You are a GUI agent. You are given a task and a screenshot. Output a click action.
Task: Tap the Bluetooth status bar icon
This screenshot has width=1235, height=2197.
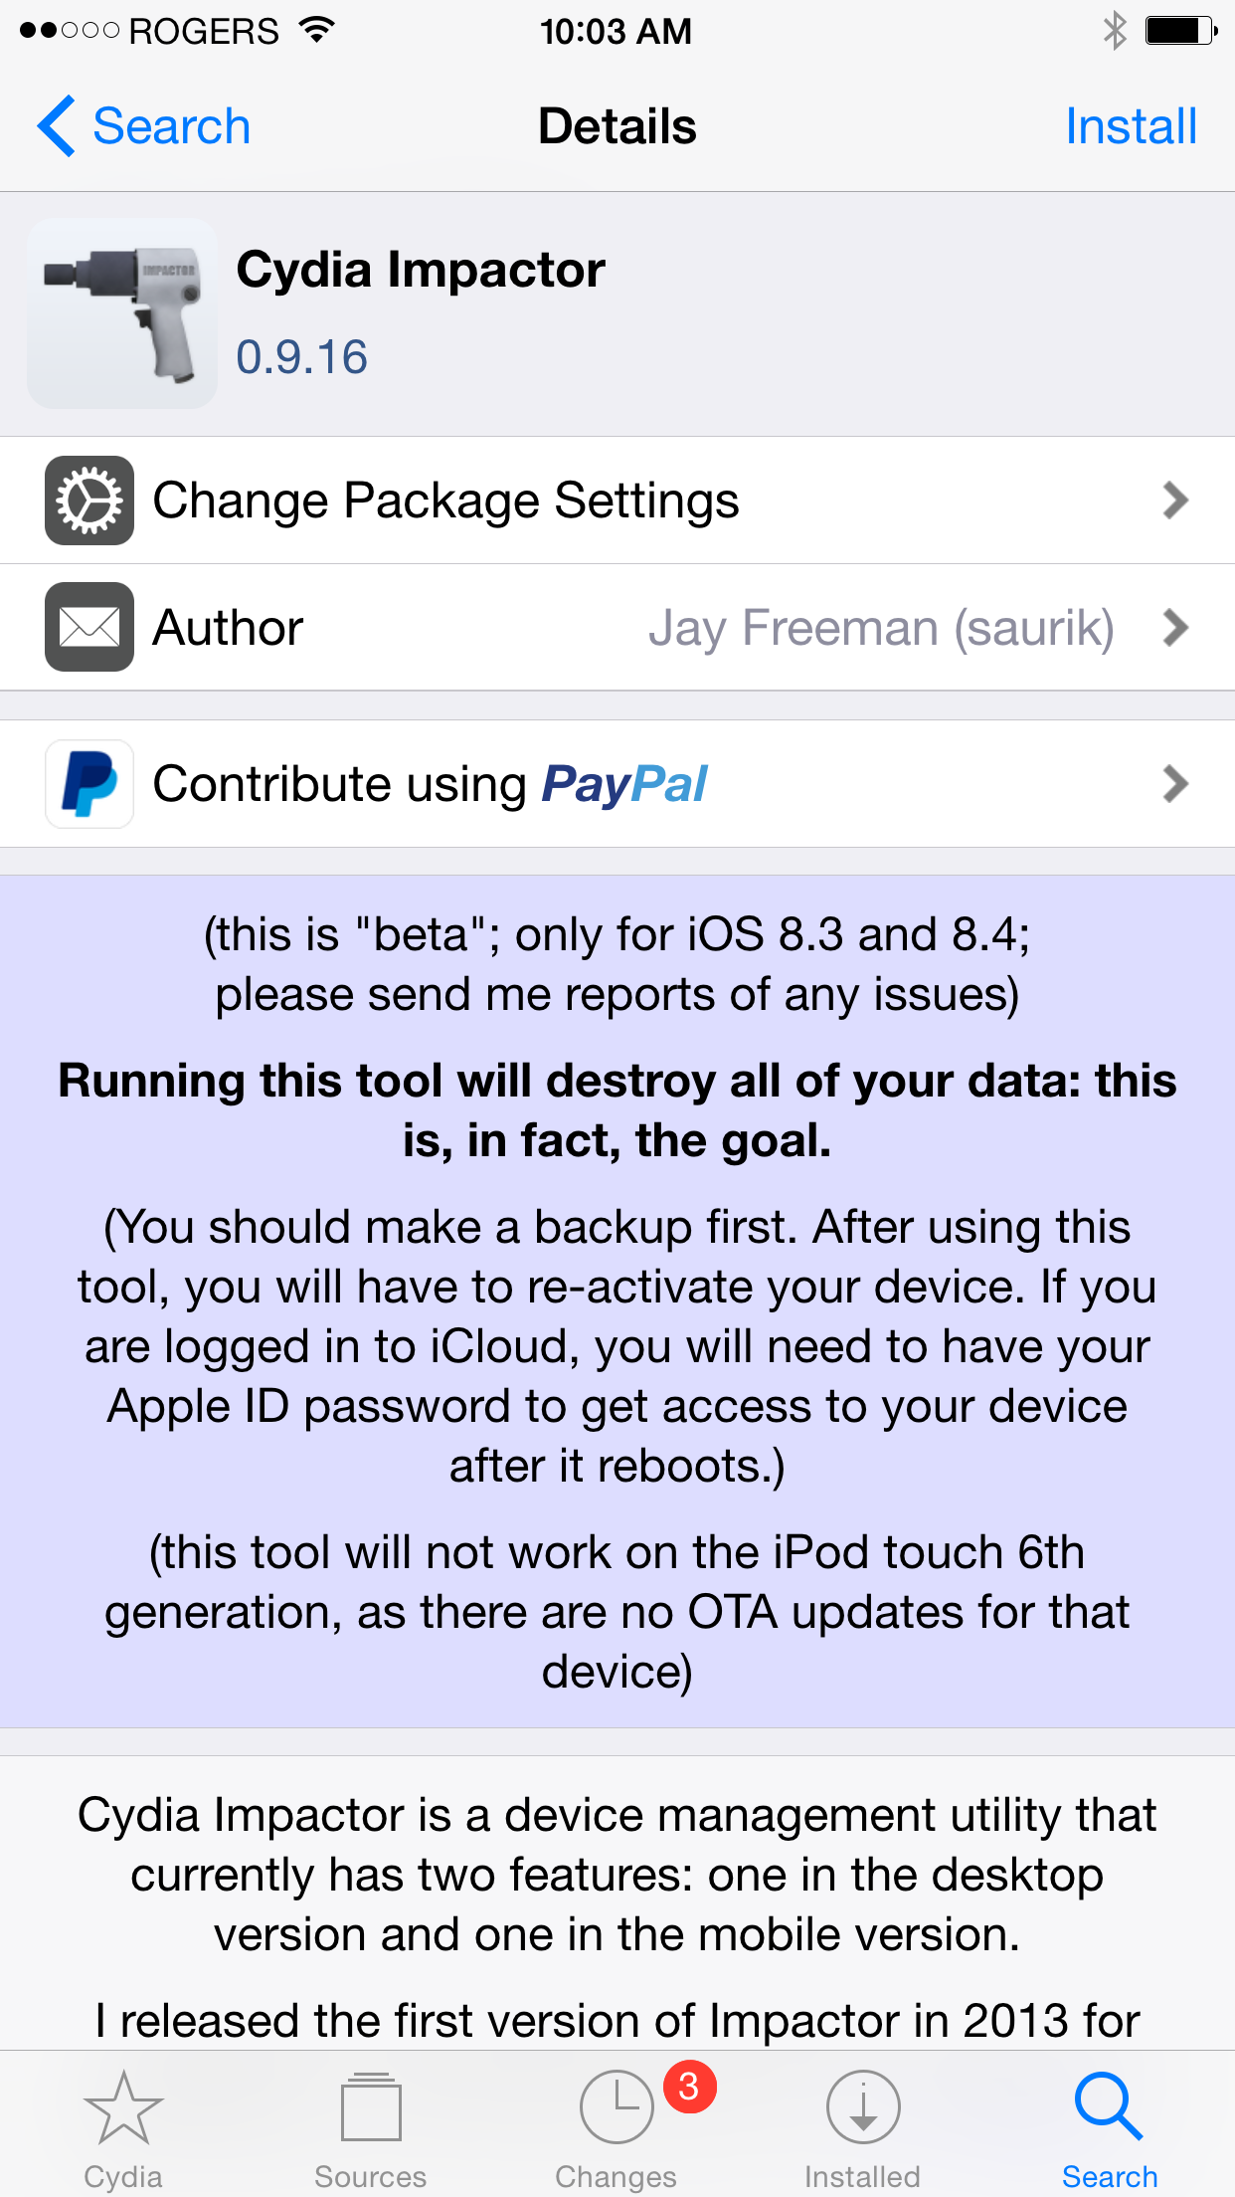click(x=1115, y=31)
